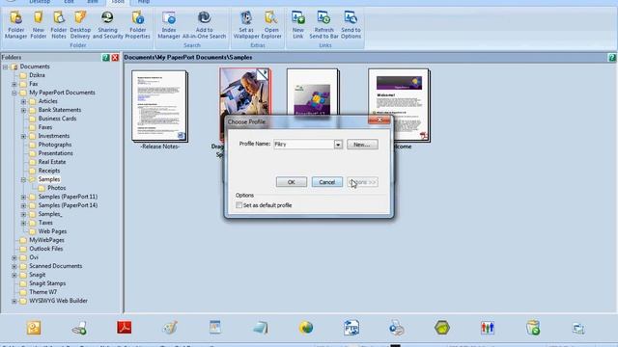Open Folder Notes in ribbon
Screen dimensions: 618x347
(59, 25)
